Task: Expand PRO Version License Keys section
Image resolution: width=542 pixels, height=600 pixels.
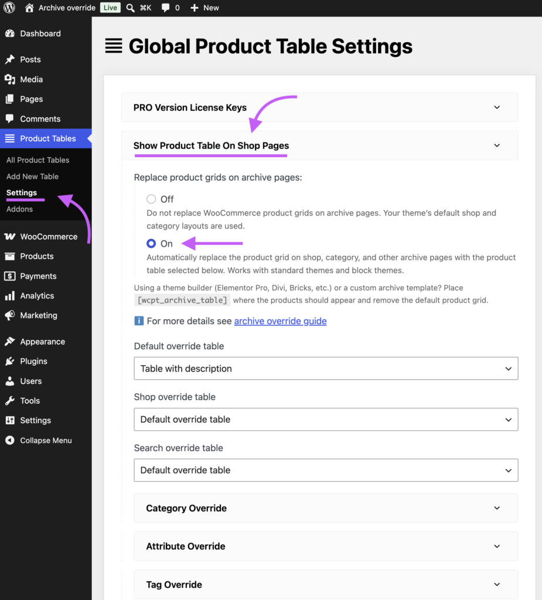Action: 319,108
